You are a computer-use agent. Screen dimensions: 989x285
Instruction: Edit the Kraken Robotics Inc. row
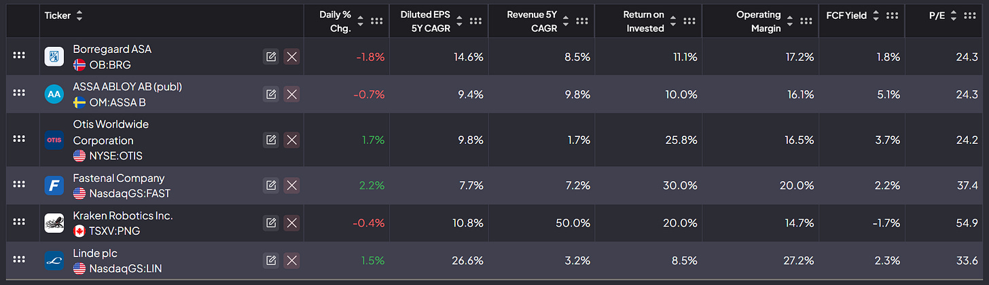pyautogui.click(x=271, y=223)
